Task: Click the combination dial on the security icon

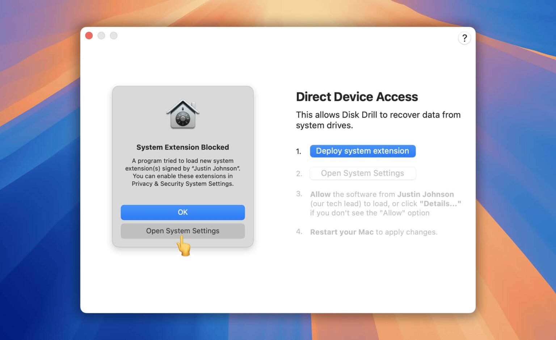Action: (x=183, y=118)
